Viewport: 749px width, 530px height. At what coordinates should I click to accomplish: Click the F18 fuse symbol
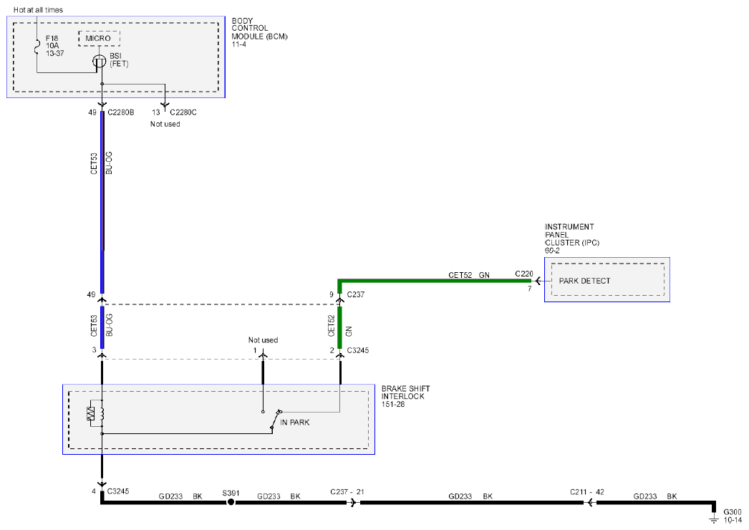coord(37,48)
